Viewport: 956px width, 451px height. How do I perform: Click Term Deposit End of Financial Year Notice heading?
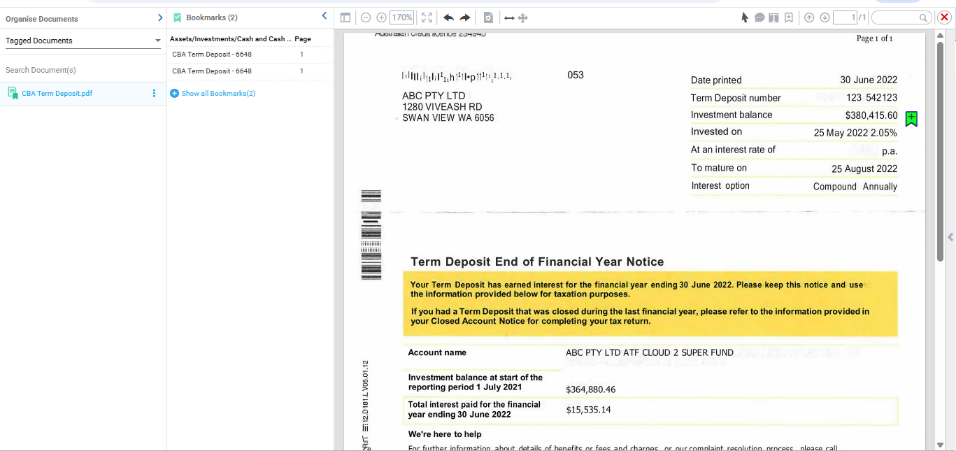pyautogui.click(x=537, y=262)
